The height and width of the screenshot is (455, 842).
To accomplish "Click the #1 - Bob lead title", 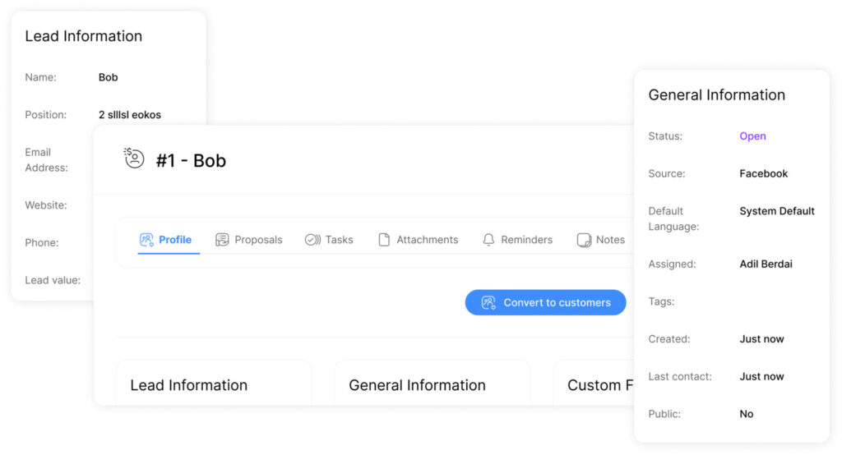I will pos(191,161).
